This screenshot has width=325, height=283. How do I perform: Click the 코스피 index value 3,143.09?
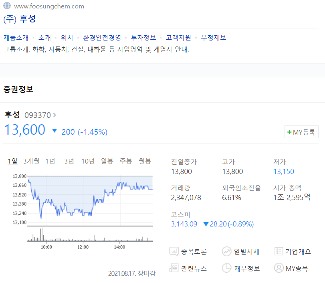(x=184, y=224)
